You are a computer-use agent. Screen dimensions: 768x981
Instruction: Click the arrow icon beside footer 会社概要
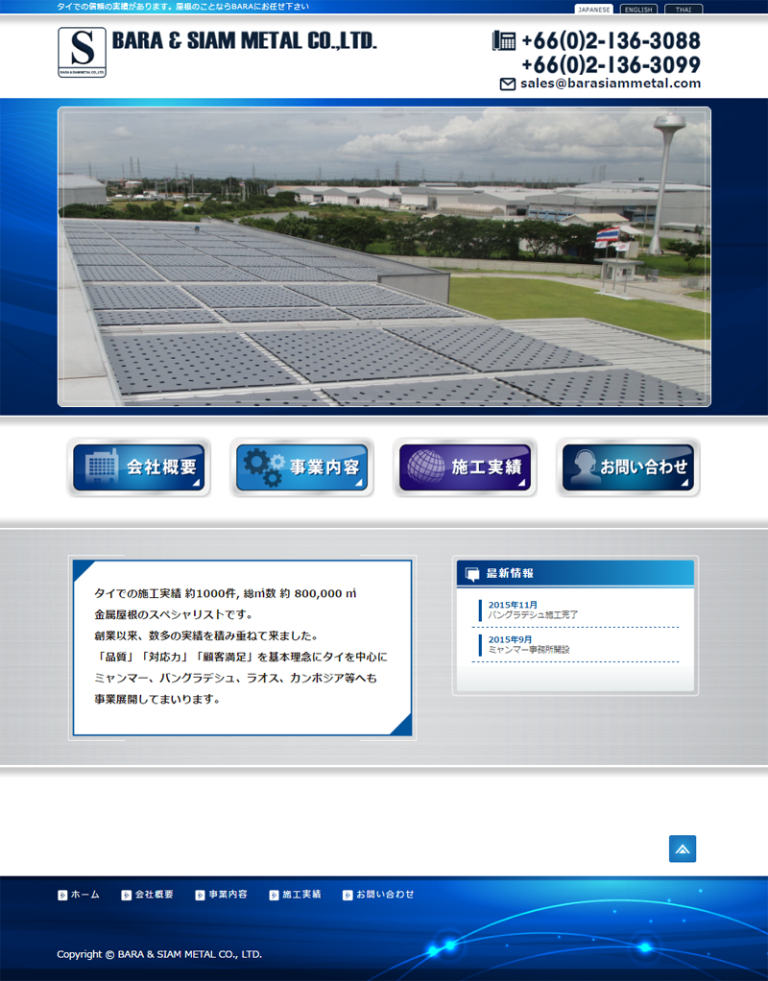tap(127, 896)
